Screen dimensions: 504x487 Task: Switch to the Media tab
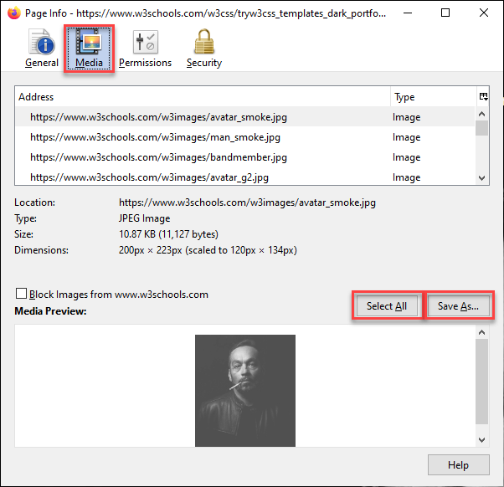(89, 49)
